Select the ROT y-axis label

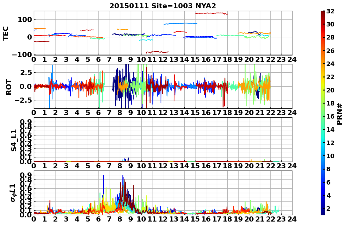(8, 87)
